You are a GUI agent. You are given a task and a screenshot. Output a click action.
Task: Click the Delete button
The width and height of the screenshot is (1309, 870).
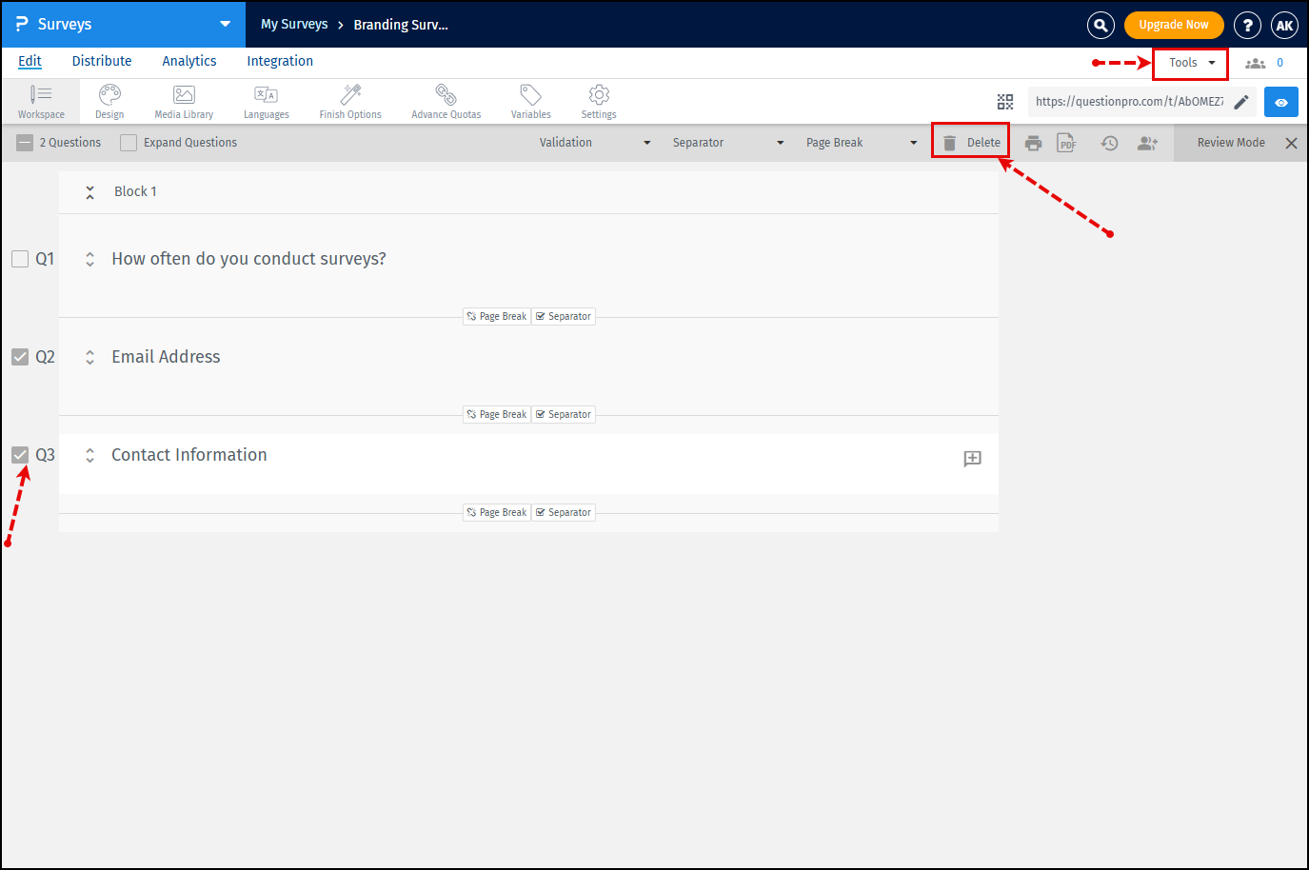point(971,143)
